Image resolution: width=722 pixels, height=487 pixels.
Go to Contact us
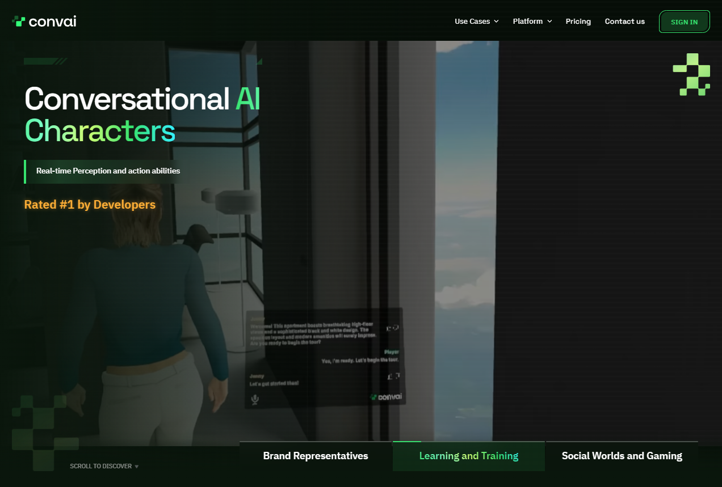pos(624,22)
